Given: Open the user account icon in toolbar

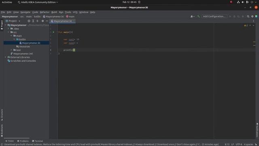Looking at the screenshot, I should pos(192,16).
